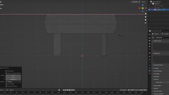Open the Output properties tab icon
The image size is (169, 95).
[x=149, y=41]
